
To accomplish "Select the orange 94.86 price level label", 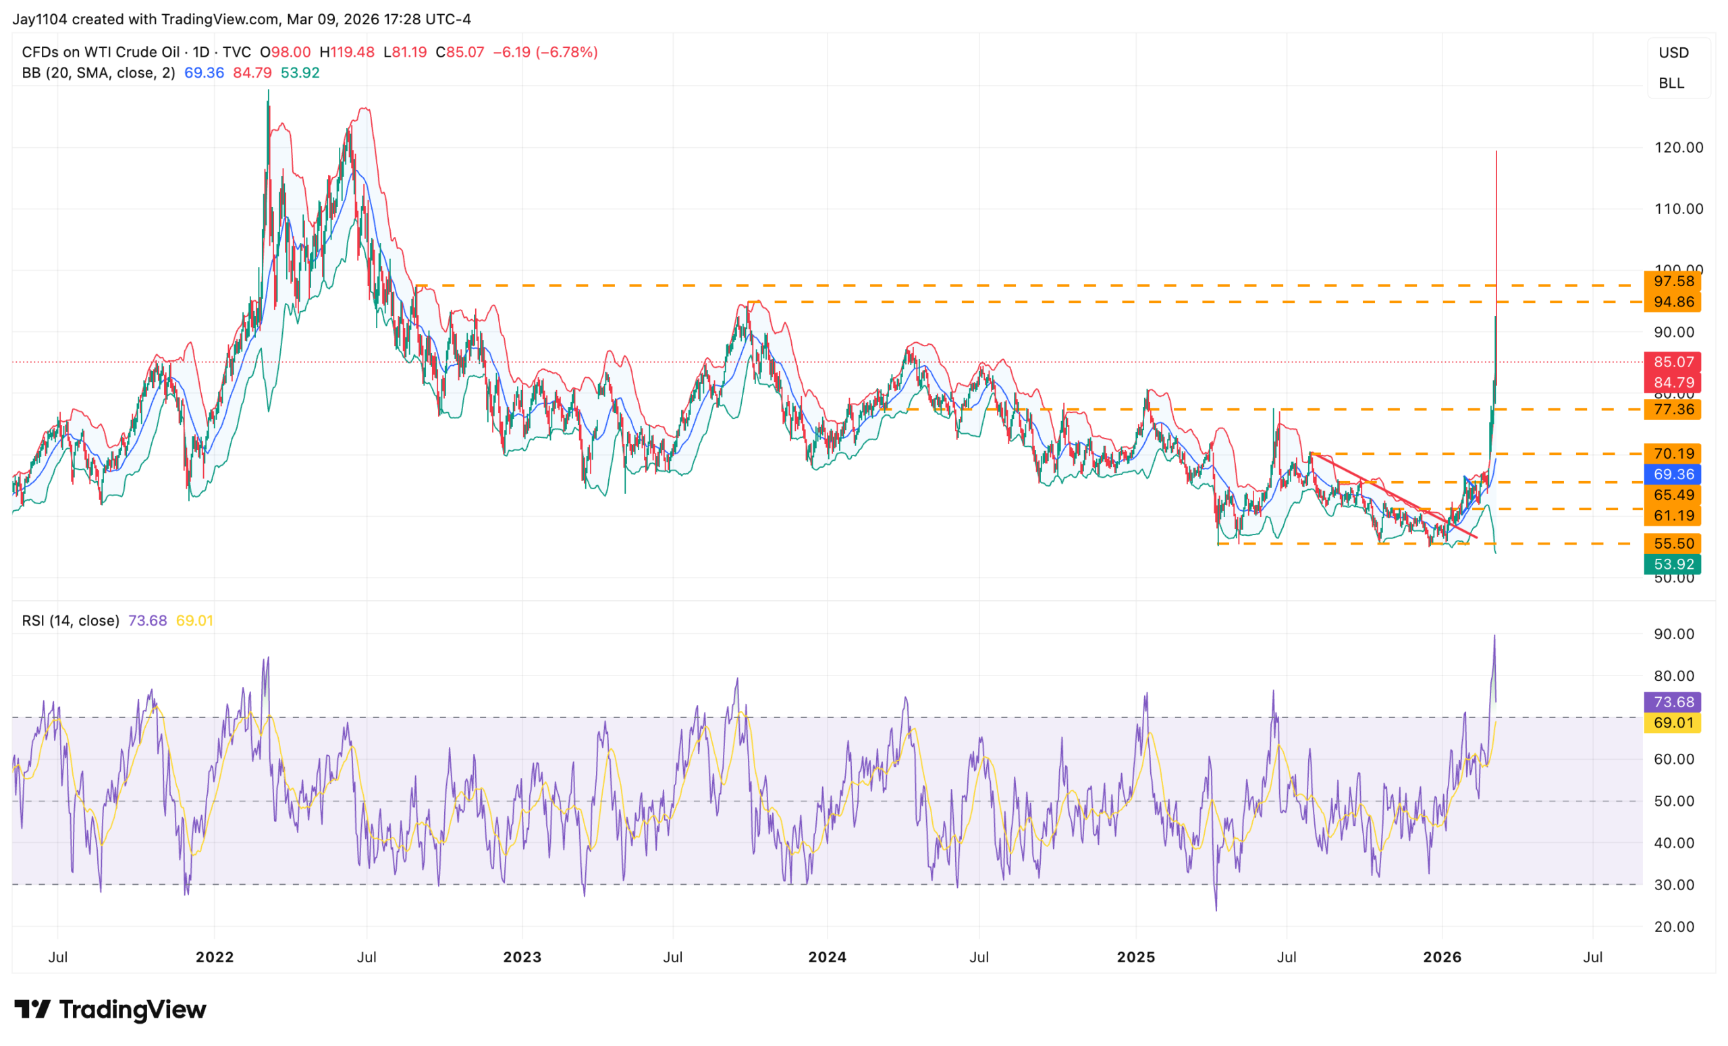I will [x=1673, y=302].
